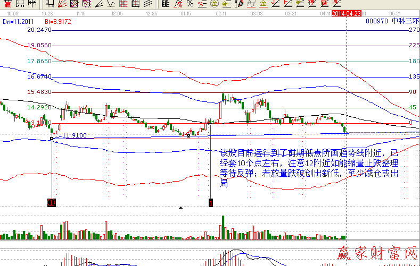Viewport: 420px width, 266px height.
Task: Click the Dn=11.2011 indicator value
Action: click(x=17, y=21)
